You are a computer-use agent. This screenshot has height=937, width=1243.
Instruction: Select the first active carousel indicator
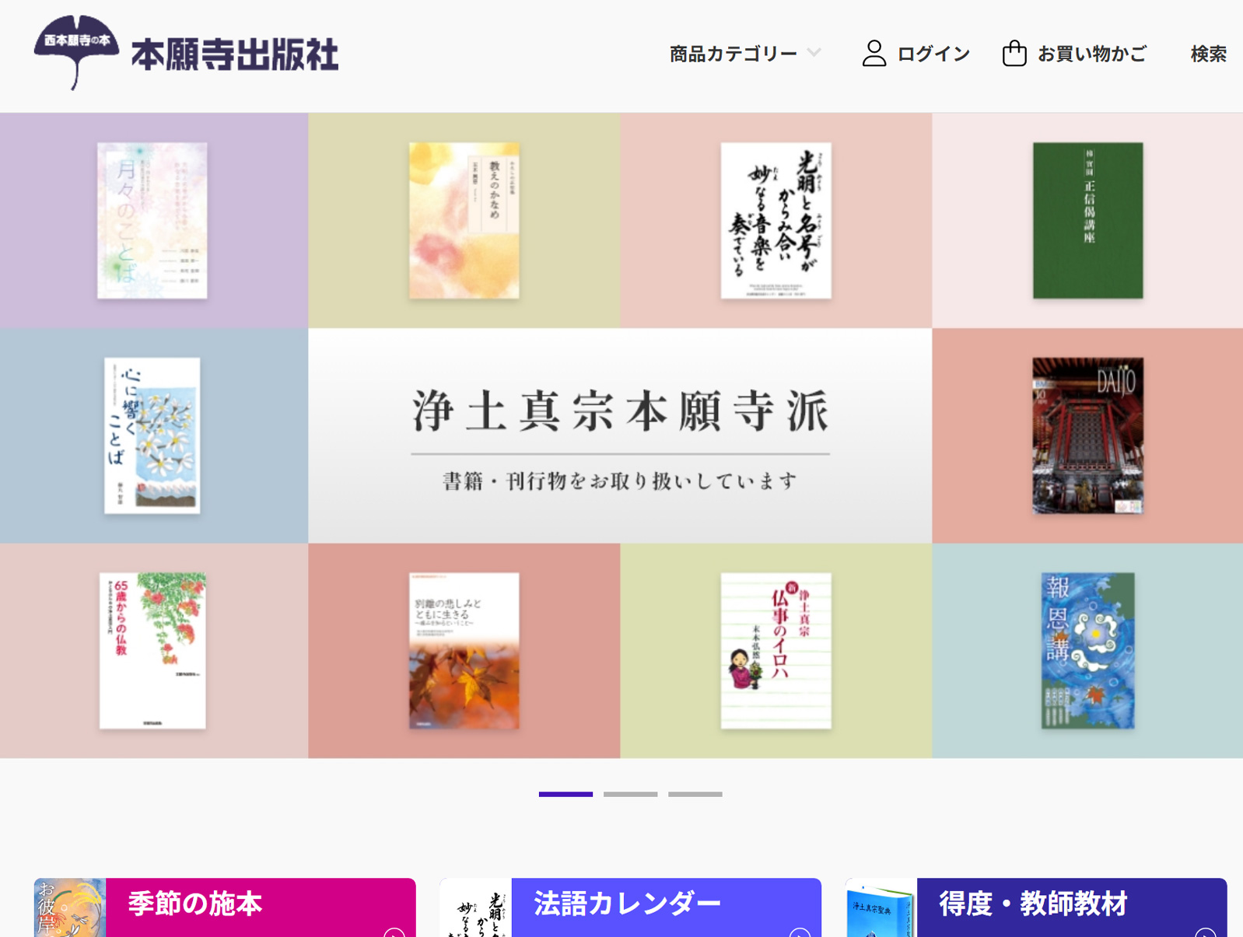pos(565,794)
